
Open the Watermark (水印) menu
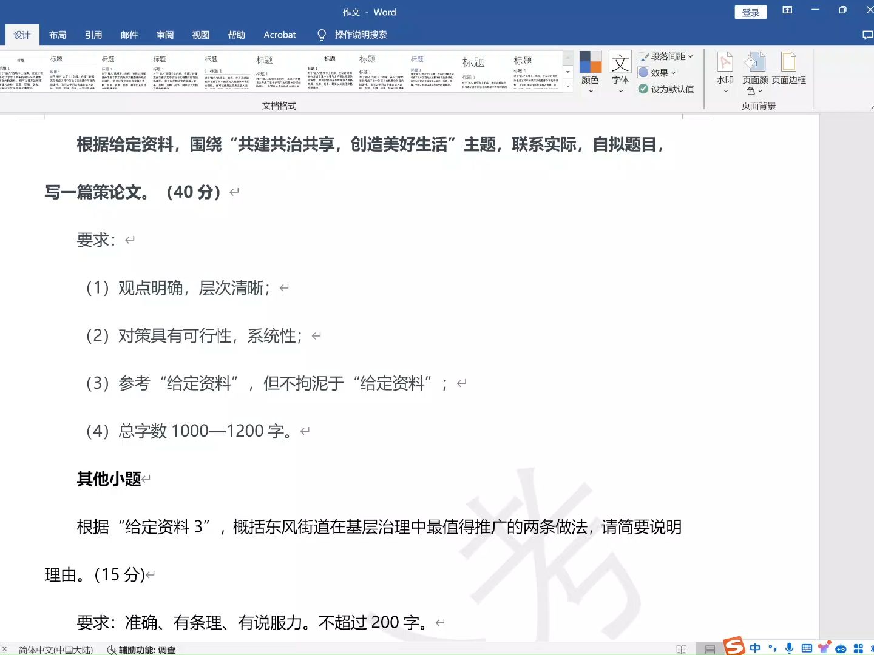(x=725, y=73)
